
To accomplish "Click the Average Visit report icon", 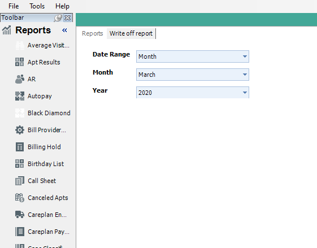I will [20, 45].
